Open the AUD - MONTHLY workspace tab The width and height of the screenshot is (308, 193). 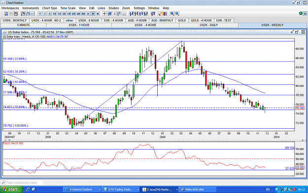(x=162, y=20)
